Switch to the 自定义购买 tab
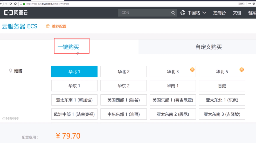 tap(209, 47)
